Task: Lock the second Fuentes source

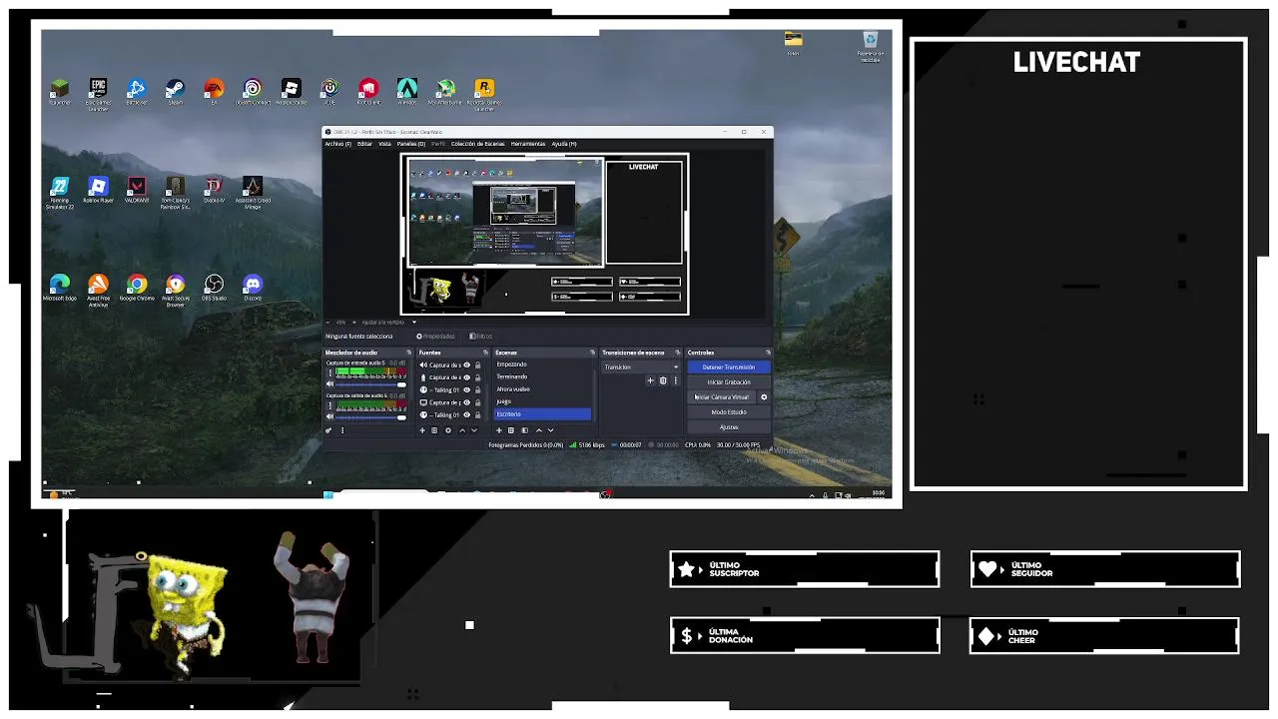Action: point(477,377)
